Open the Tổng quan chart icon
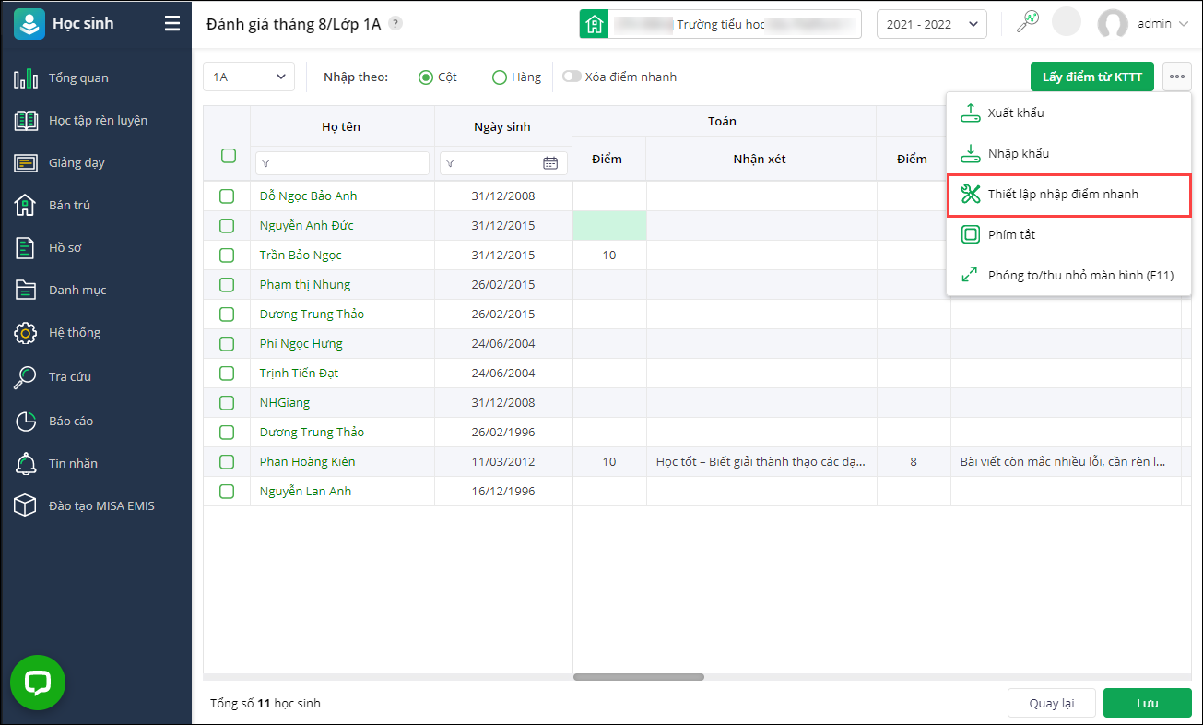Screen dimensions: 1203x725 [26, 78]
